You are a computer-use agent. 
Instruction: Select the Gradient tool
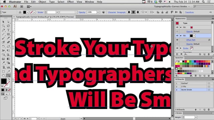[8, 59]
